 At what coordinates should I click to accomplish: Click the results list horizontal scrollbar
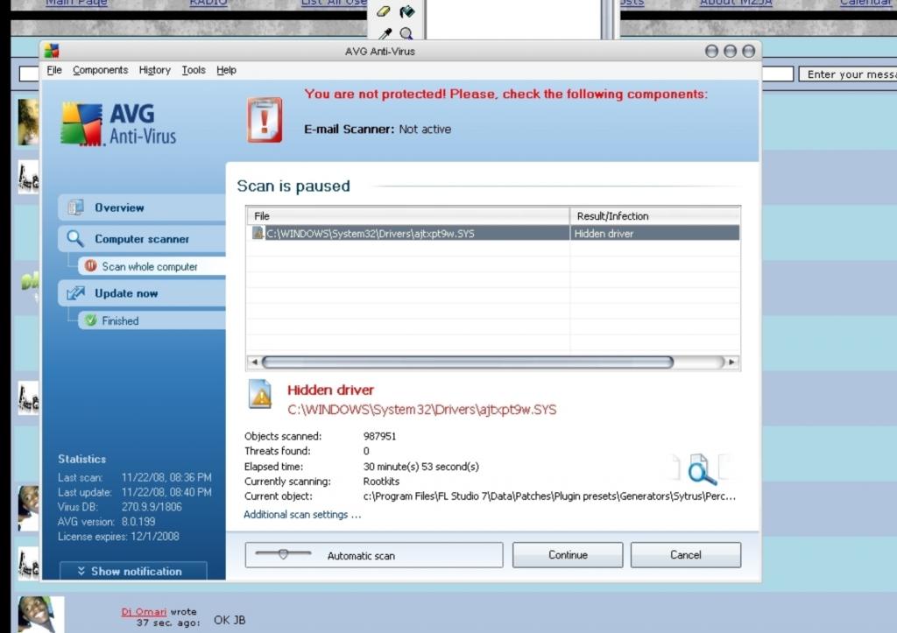click(x=467, y=362)
